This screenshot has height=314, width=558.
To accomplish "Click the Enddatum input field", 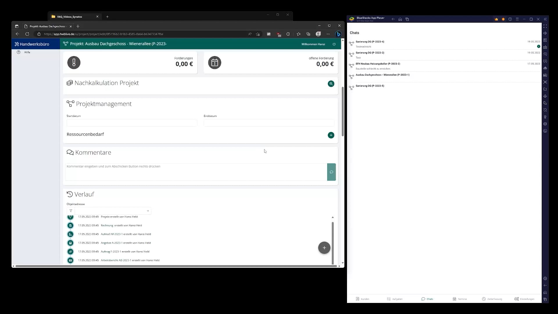I will [269, 123].
